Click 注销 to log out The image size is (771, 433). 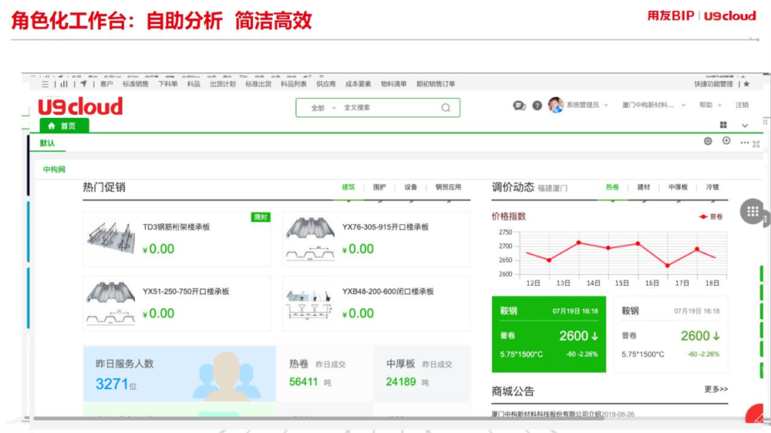pyautogui.click(x=742, y=105)
